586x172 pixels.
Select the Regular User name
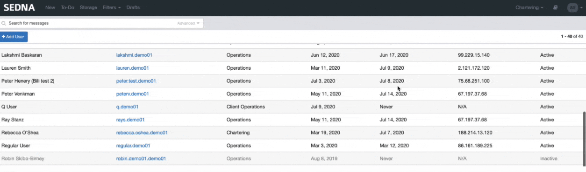[x=16, y=146]
